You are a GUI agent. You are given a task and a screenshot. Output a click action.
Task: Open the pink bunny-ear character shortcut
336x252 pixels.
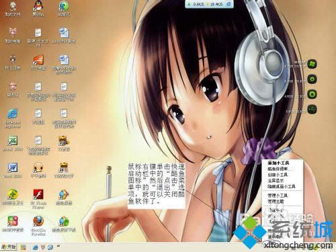[x=13, y=33]
